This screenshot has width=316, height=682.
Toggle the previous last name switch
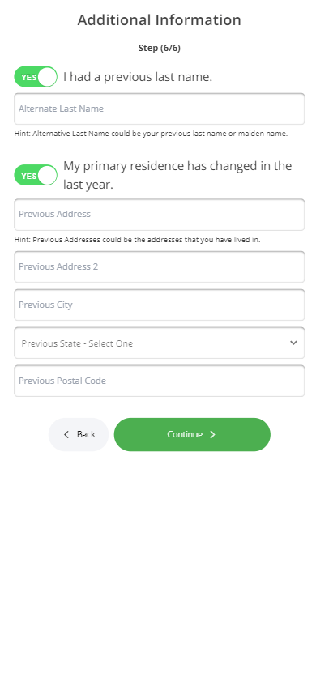36,77
